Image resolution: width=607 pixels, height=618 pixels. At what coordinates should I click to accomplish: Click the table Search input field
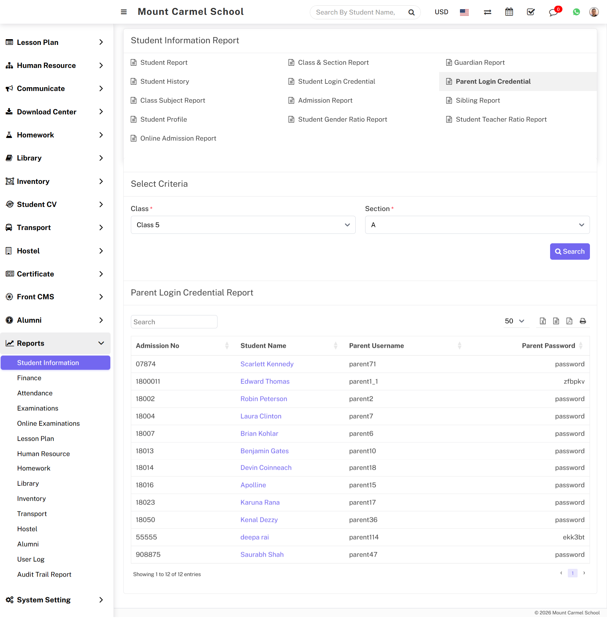pos(174,322)
